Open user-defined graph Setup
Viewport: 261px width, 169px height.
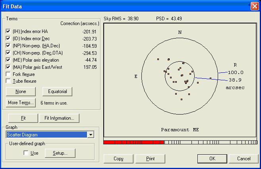[60, 153]
